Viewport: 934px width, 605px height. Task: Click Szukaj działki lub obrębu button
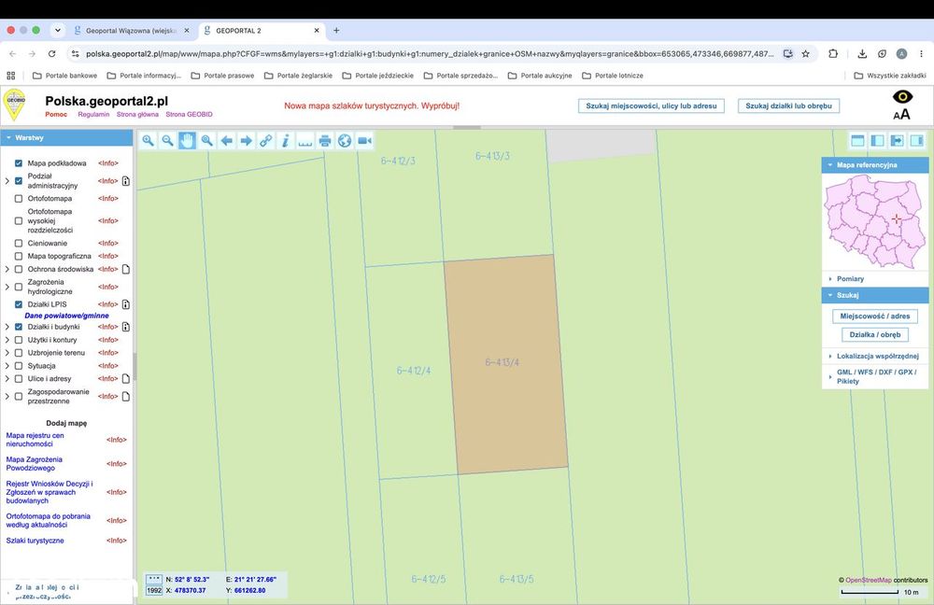coord(788,106)
